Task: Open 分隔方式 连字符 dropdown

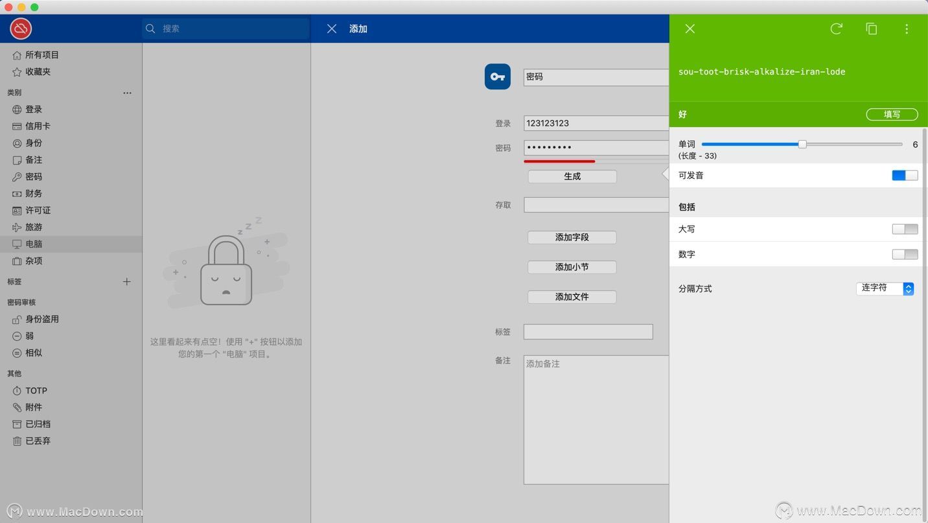Action: 885,288
